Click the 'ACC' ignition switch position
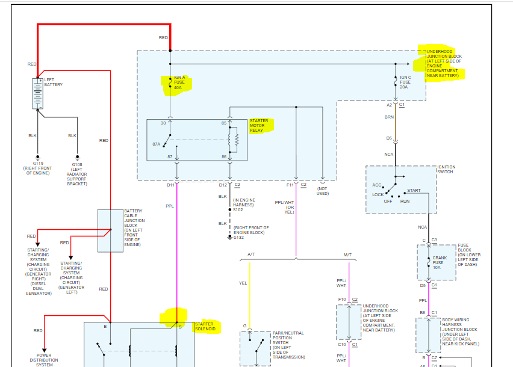Viewport: 513px width, 367px height. click(x=376, y=185)
